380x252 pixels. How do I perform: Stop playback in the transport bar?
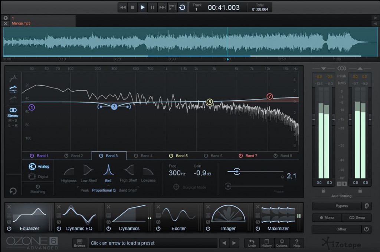[132, 7]
